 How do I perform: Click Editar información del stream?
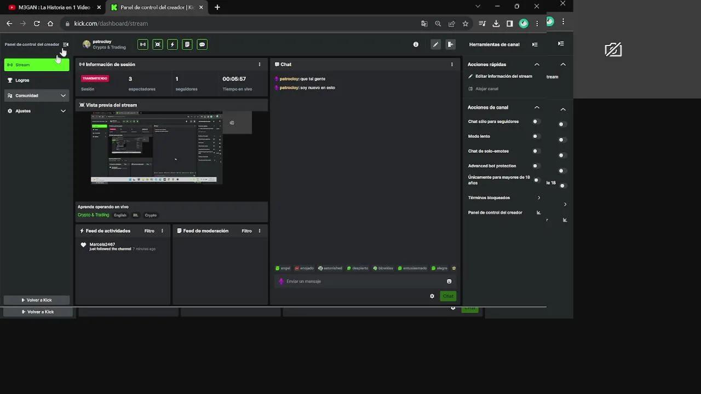pyautogui.click(x=503, y=77)
